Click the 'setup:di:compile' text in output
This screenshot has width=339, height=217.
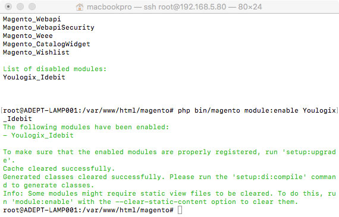pyautogui.click(x=269, y=177)
